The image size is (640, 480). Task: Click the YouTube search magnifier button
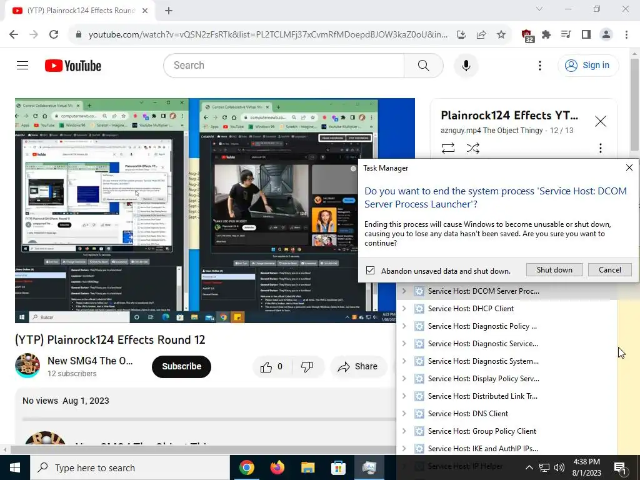click(423, 65)
